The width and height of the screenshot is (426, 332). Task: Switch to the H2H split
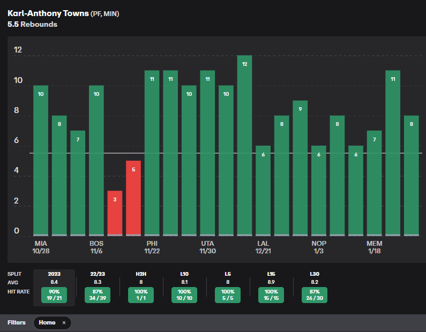(x=141, y=274)
